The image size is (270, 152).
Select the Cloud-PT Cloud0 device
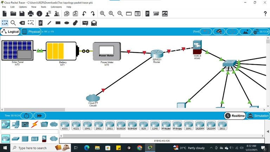93,98
